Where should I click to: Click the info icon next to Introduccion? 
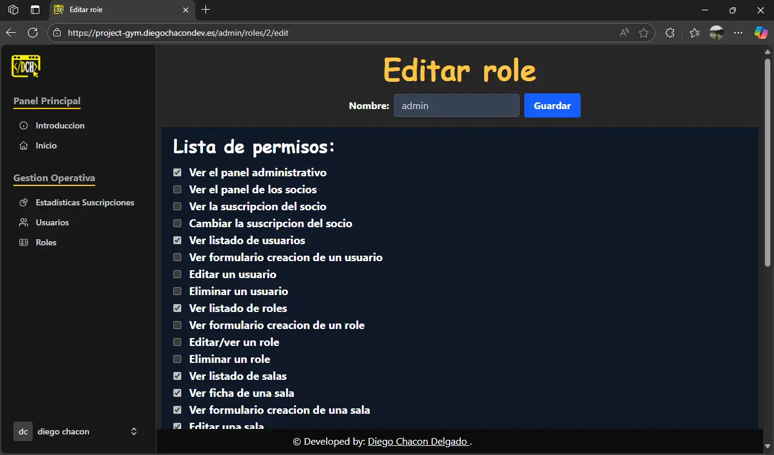(23, 125)
